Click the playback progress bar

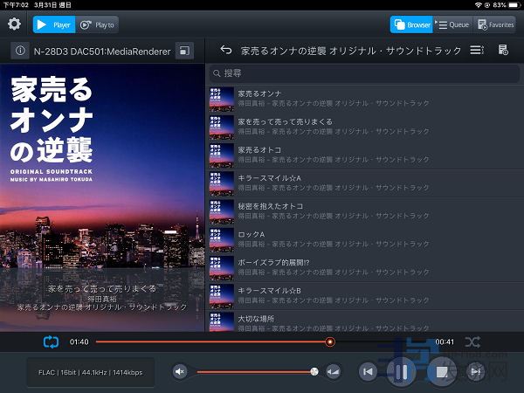[x=262, y=341]
